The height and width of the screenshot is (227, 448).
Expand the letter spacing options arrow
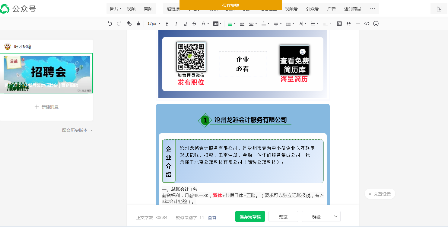point(306,24)
